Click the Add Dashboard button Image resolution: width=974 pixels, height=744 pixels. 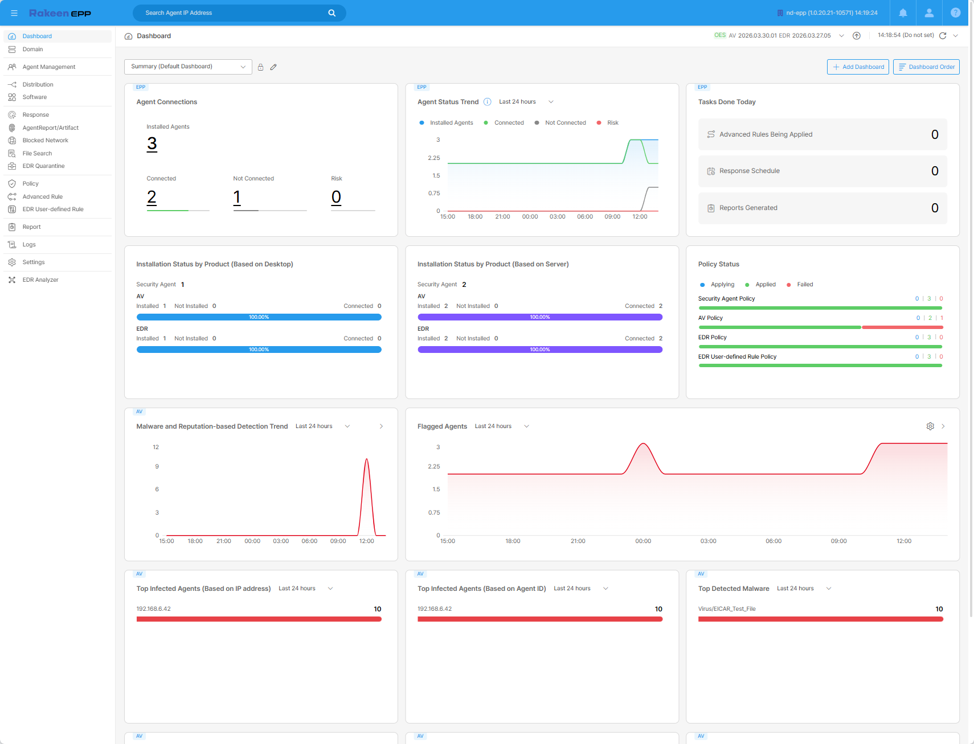(x=858, y=67)
